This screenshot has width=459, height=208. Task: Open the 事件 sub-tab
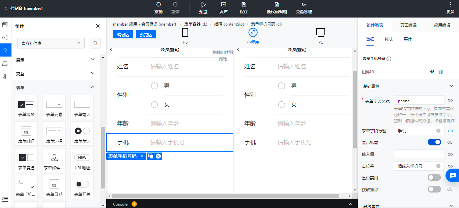408,39
